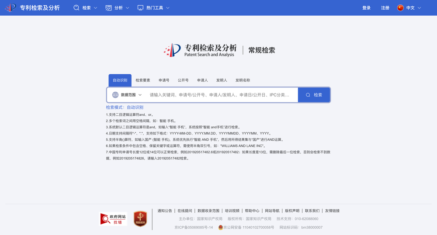Open the 通知公告 footer link
437x235 pixels.
pyautogui.click(x=165, y=211)
